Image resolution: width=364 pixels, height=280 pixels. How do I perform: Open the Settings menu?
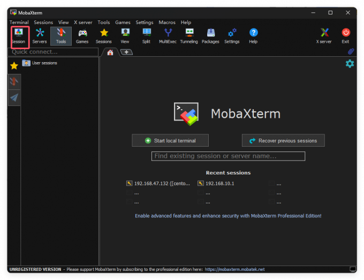(145, 22)
